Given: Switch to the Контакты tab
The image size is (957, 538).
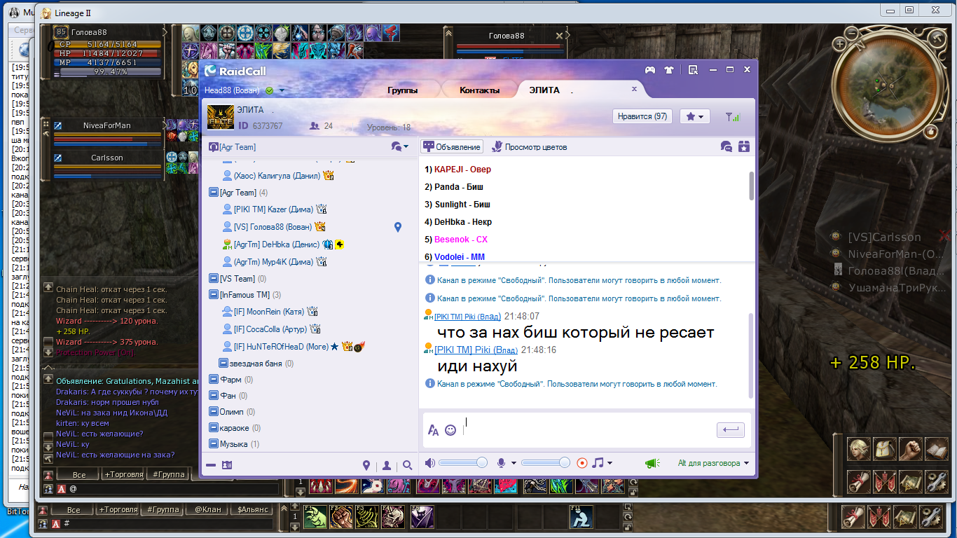Looking at the screenshot, I should (479, 90).
